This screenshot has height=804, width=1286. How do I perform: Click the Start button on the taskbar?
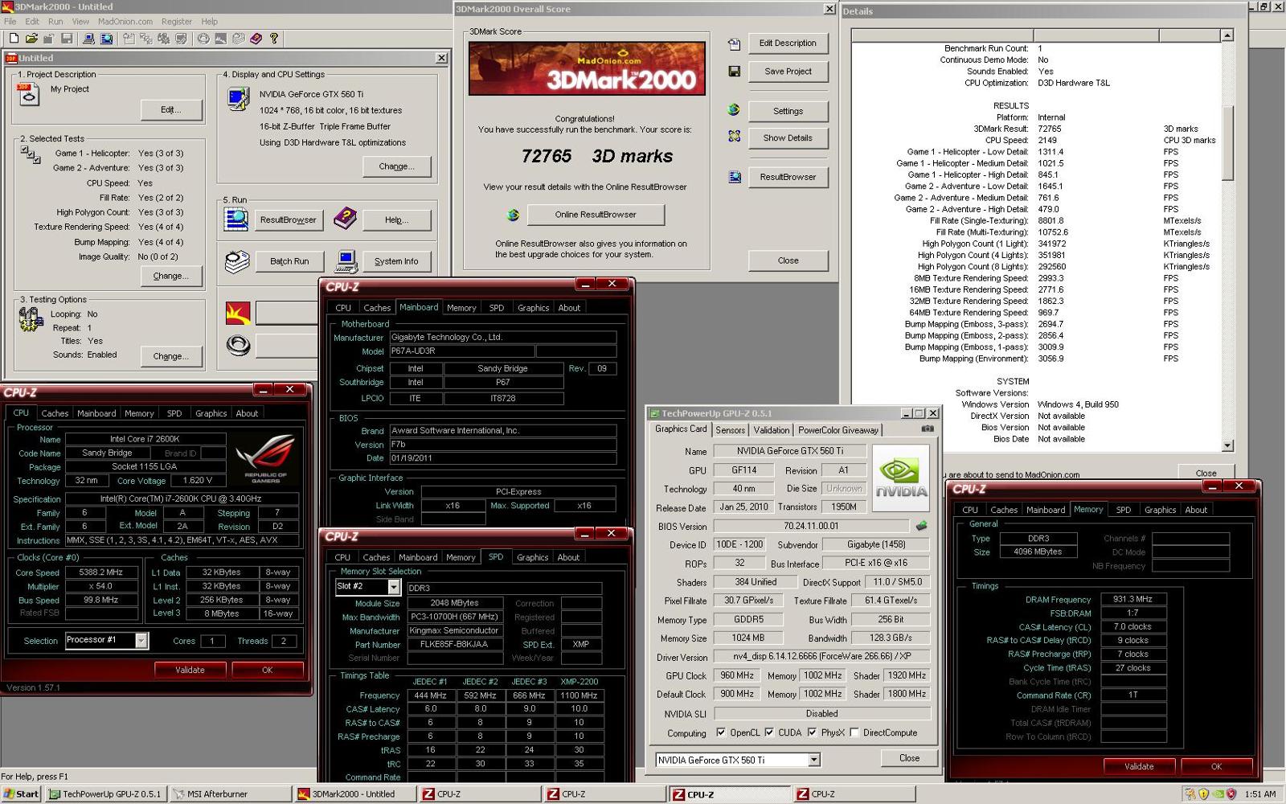coord(21,794)
